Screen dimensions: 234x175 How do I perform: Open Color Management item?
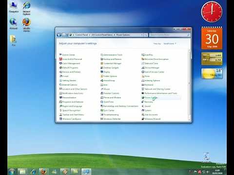[70, 63]
